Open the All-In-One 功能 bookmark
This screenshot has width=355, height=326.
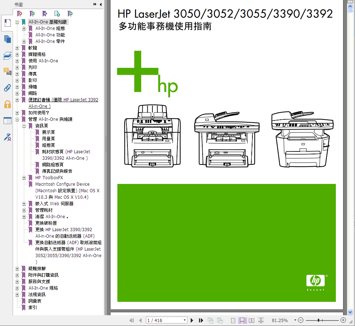tap(50, 35)
